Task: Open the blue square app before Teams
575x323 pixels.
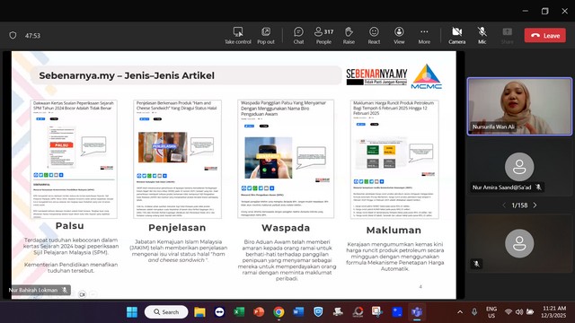Action: click(397, 312)
